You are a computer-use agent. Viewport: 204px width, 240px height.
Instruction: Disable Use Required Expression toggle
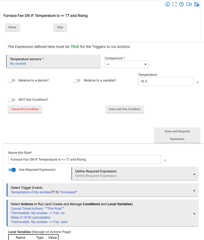[12, 170]
